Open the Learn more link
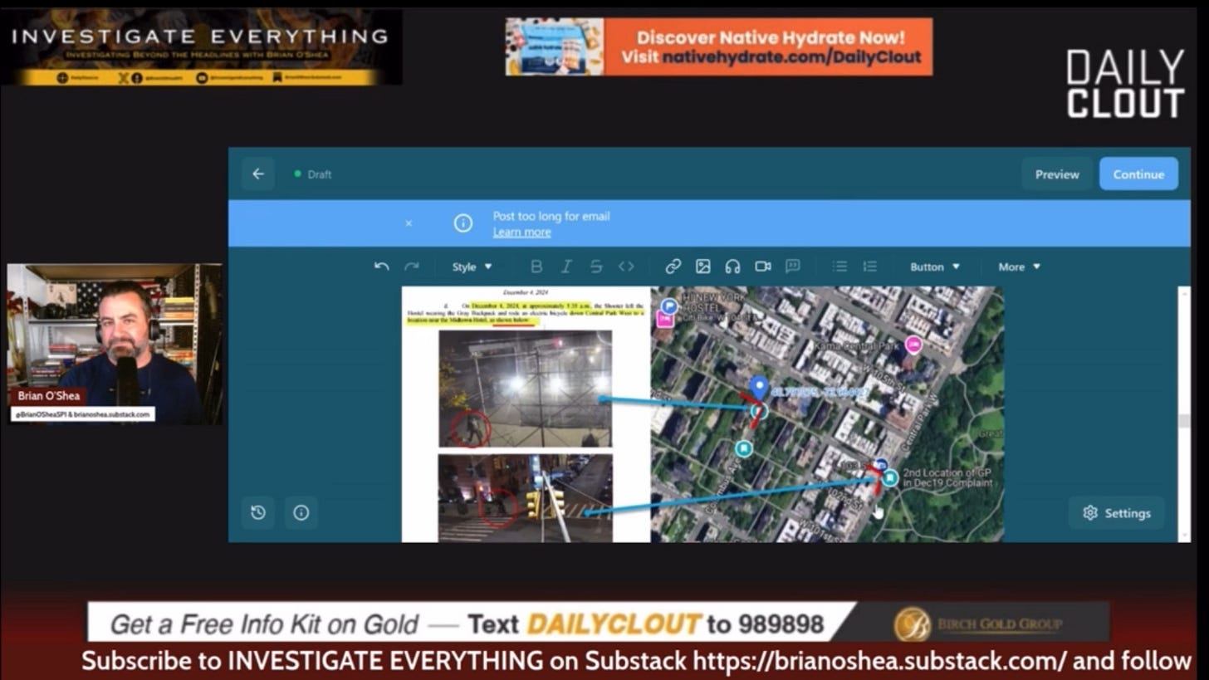This screenshot has width=1209, height=680. coord(521,232)
